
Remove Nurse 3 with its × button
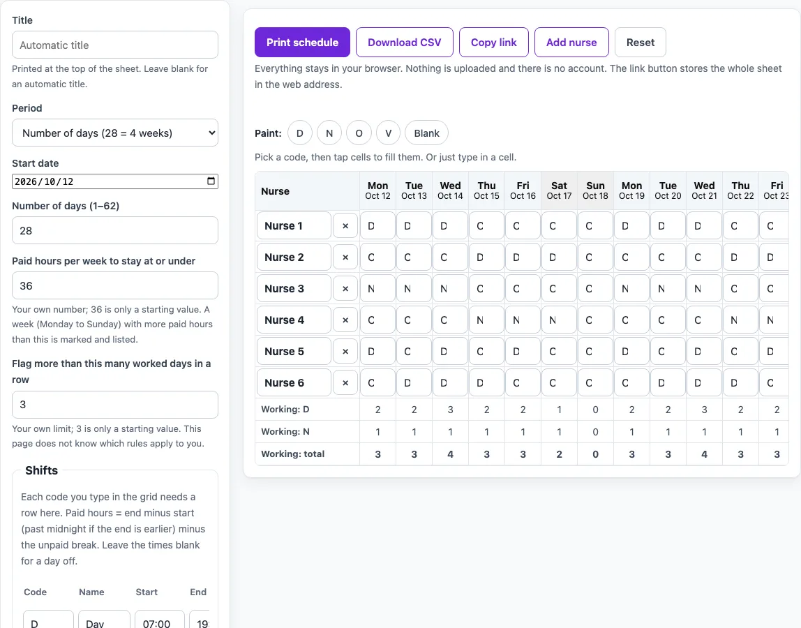[345, 289]
